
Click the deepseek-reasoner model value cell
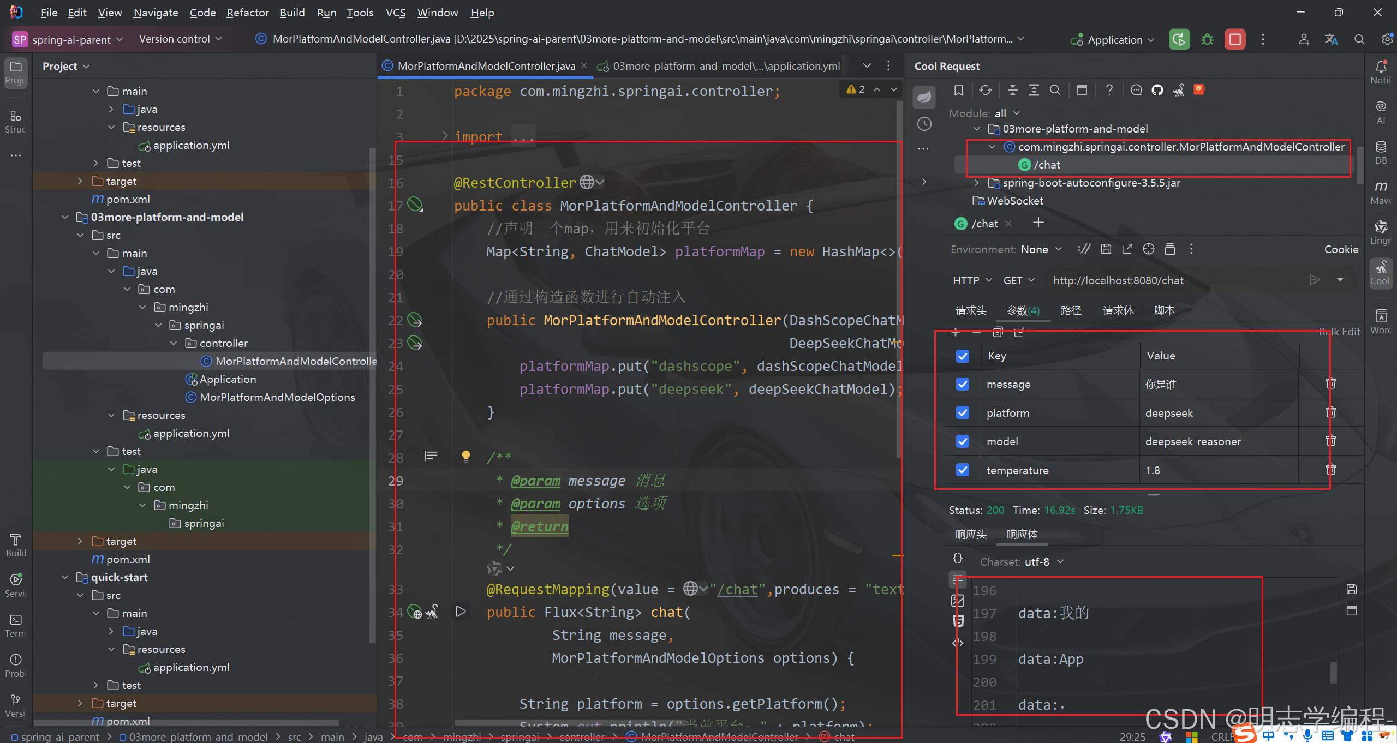point(1218,441)
